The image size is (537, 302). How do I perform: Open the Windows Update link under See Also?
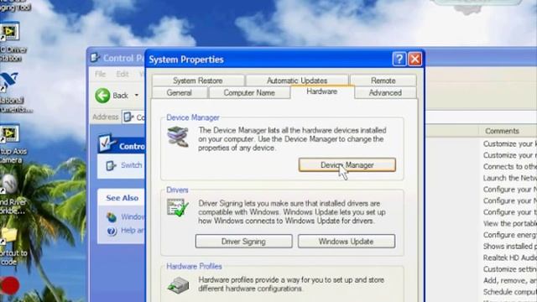coord(133,216)
